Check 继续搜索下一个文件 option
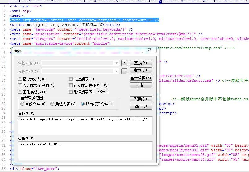Image resolution: width=249 pixels, height=172 pixels. [71, 92]
